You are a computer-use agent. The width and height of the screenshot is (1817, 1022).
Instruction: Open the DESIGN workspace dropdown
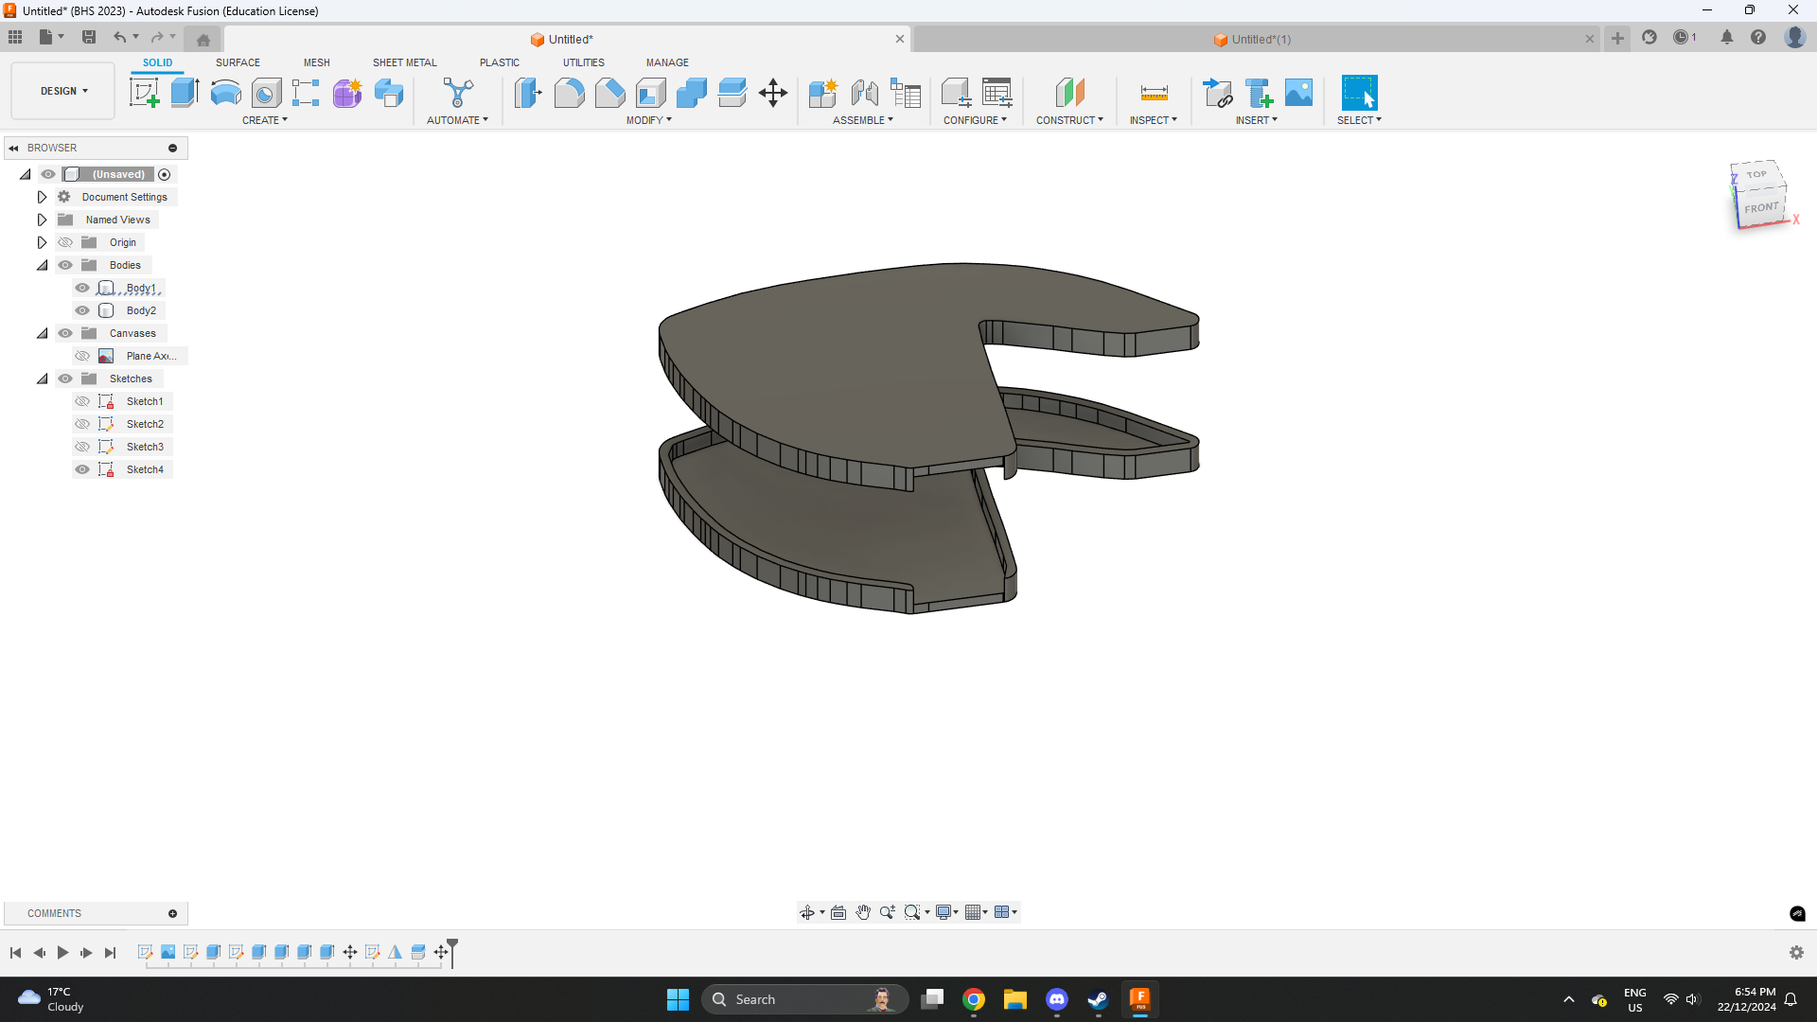63,91
